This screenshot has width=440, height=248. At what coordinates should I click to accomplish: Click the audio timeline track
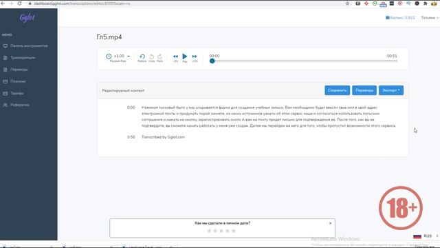click(x=305, y=61)
